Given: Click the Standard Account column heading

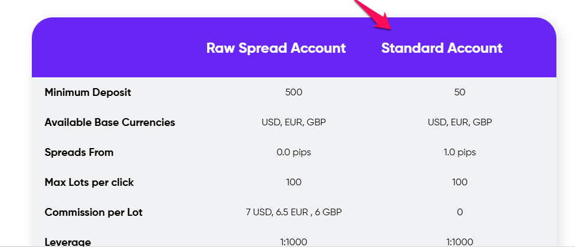Looking at the screenshot, I should pyautogui.click(x=442, y=49).
